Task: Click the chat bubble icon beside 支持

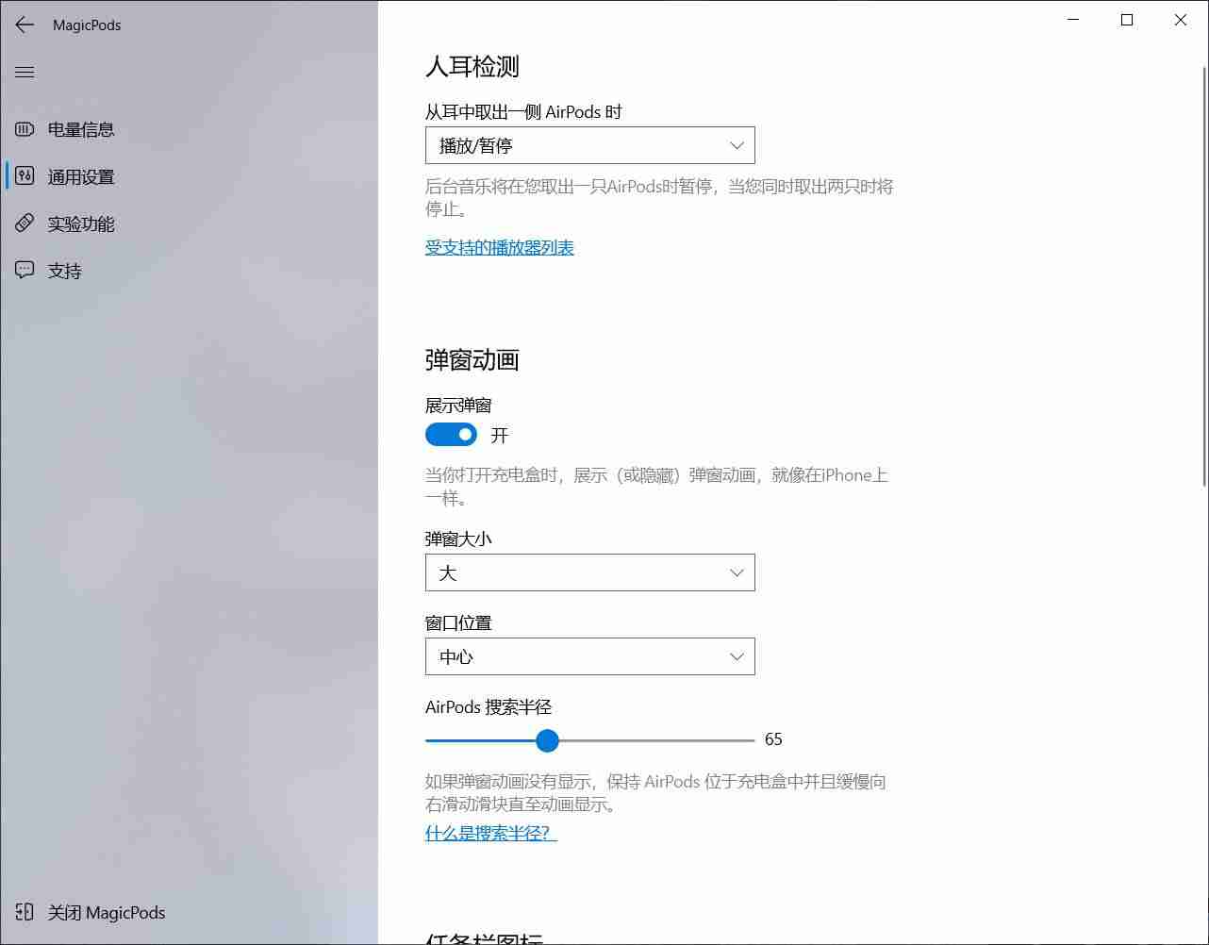Action: (25, 271)
